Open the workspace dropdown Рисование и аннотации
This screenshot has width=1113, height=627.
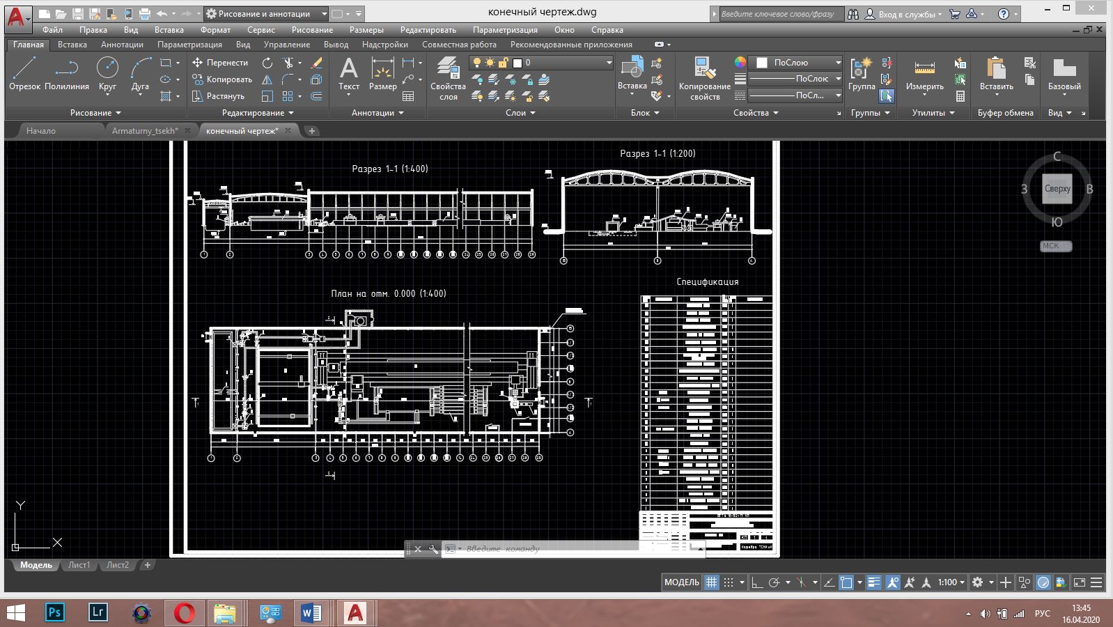coord(266,14)
